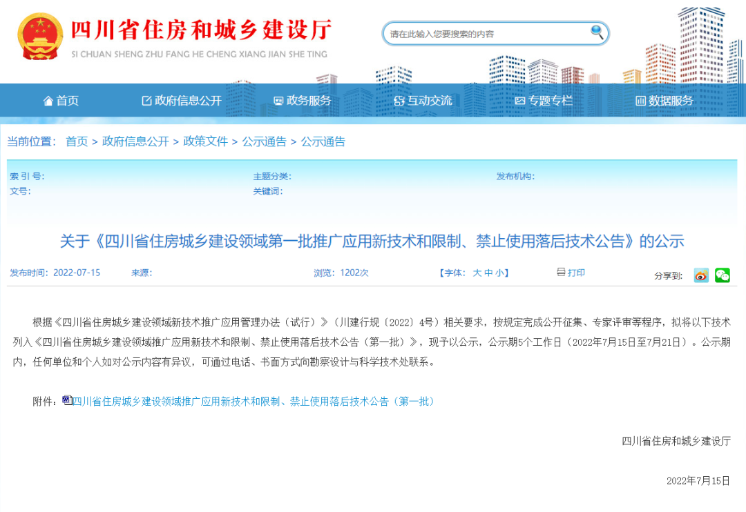The width and height of the screenshot is (746, 512).
Task: Set font size to 小 (small)
Action: point(499,273)
